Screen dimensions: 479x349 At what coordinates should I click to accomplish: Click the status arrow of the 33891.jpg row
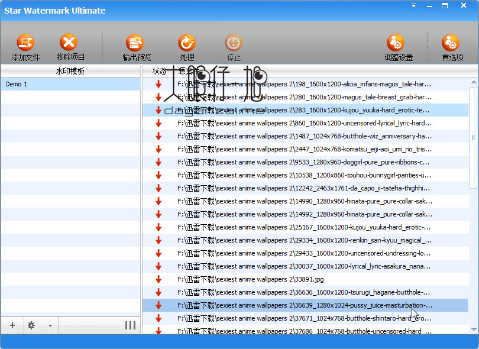158,279
